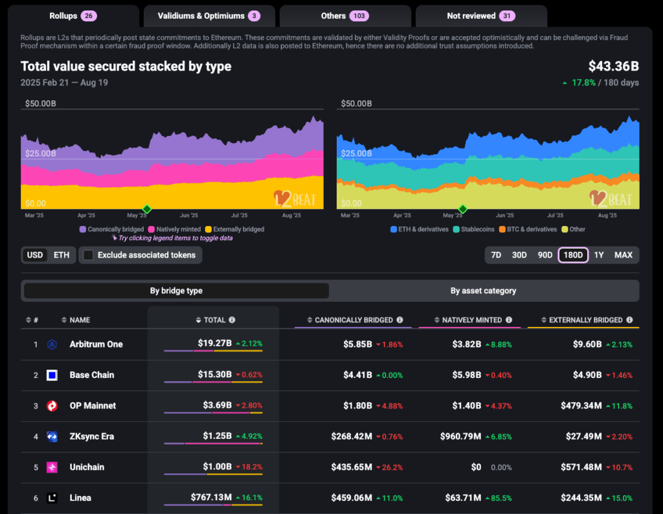Open info icon beside NATIVELY MINTED header
This screenshot has height=514, width=663.
[509, 320]
